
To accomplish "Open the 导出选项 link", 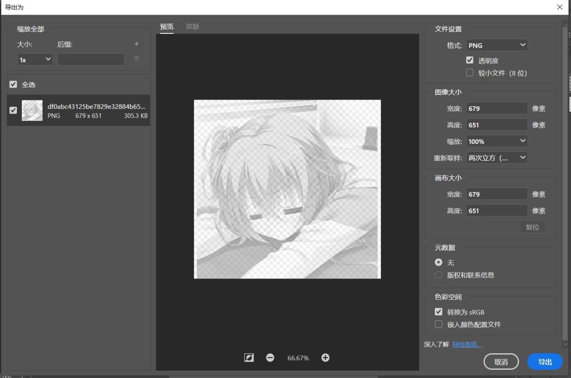I will pyautogui.click(x=467, y=345).
